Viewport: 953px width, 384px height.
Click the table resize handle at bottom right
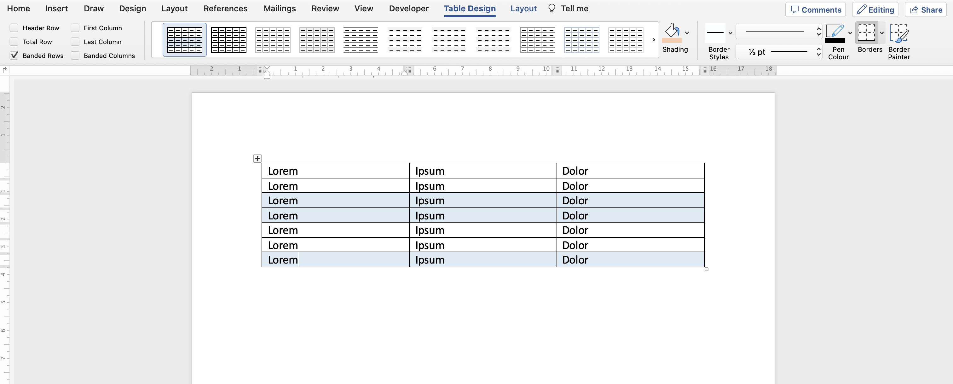click(x=707, y=269)
